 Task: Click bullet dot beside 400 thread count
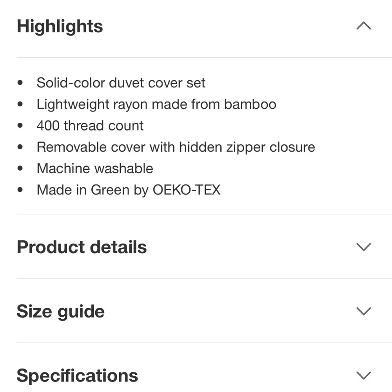(20, 125)
